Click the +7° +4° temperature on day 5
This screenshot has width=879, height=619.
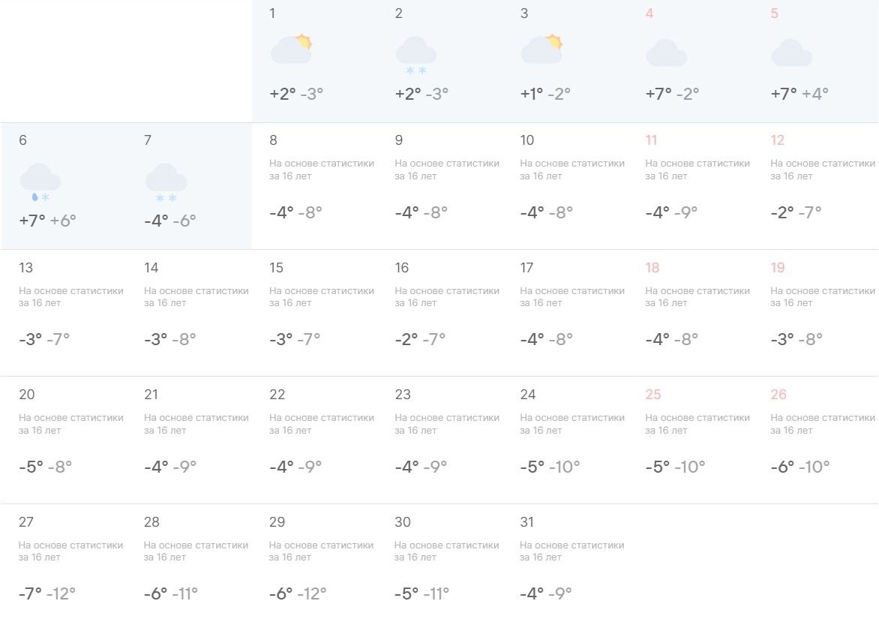click(x=799, y=94)
